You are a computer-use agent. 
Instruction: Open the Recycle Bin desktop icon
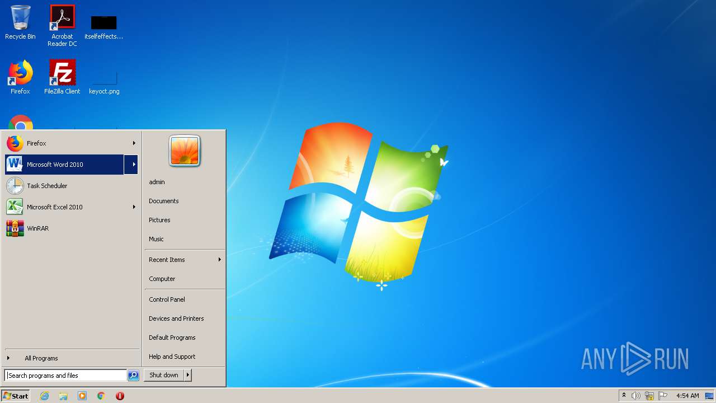click(20, 22)
